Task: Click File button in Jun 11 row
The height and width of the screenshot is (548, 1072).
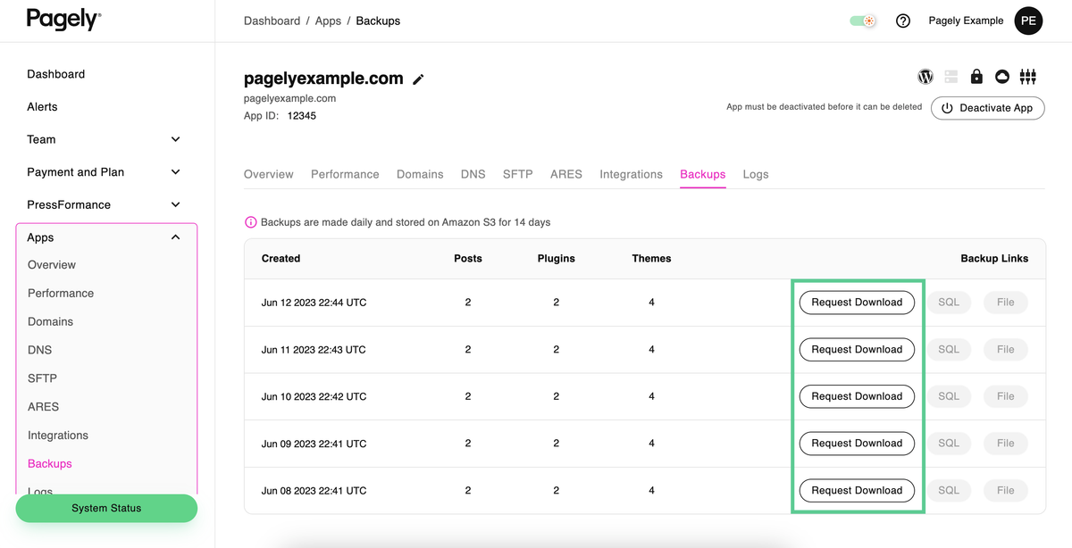Action: (1006, 349)
